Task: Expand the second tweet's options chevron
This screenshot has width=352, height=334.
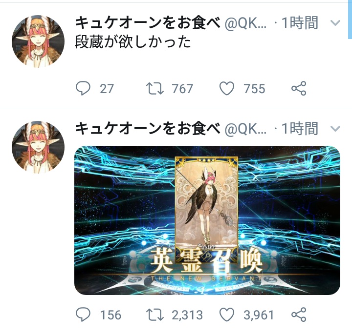Action: pos(335,129)
